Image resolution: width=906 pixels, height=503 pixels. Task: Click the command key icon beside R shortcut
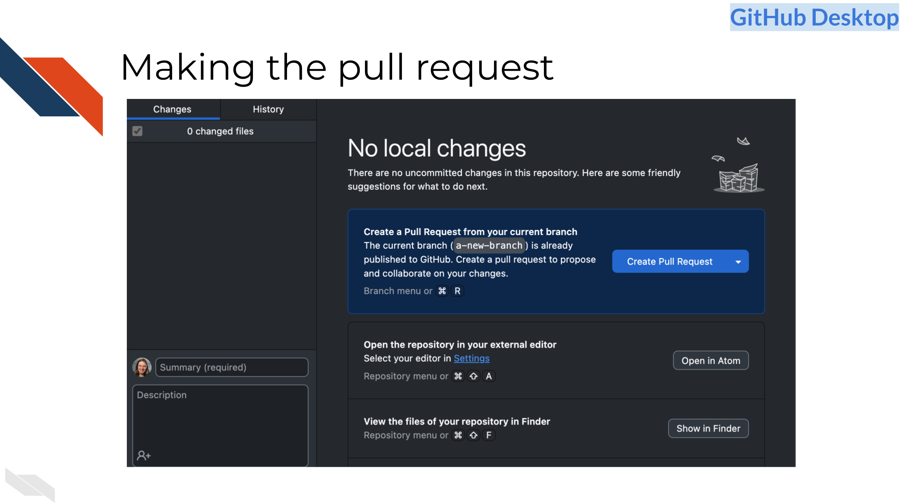442,291
